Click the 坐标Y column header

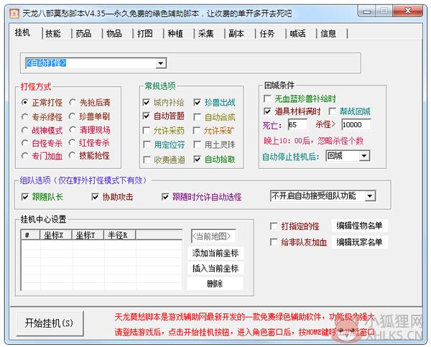[x=88, y=235]
